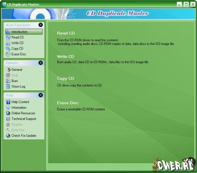Click the application icon in title bar
This screenshot has width=197, height=173.
click(4, 4)
